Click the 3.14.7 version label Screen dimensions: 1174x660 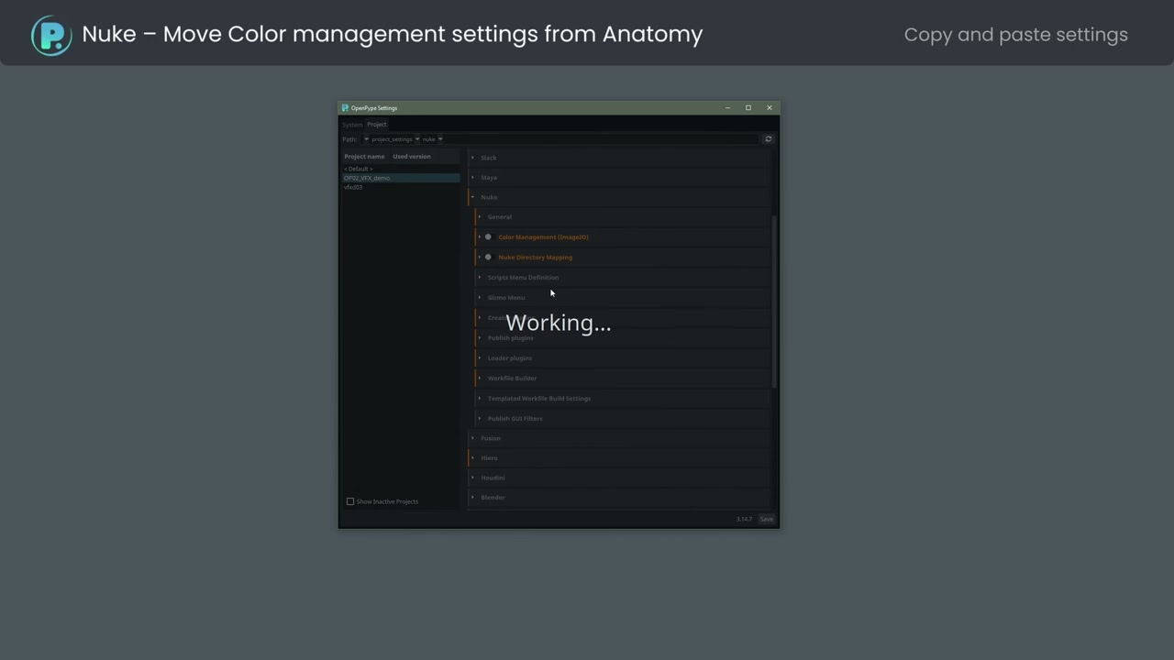(x=744, y=519)
